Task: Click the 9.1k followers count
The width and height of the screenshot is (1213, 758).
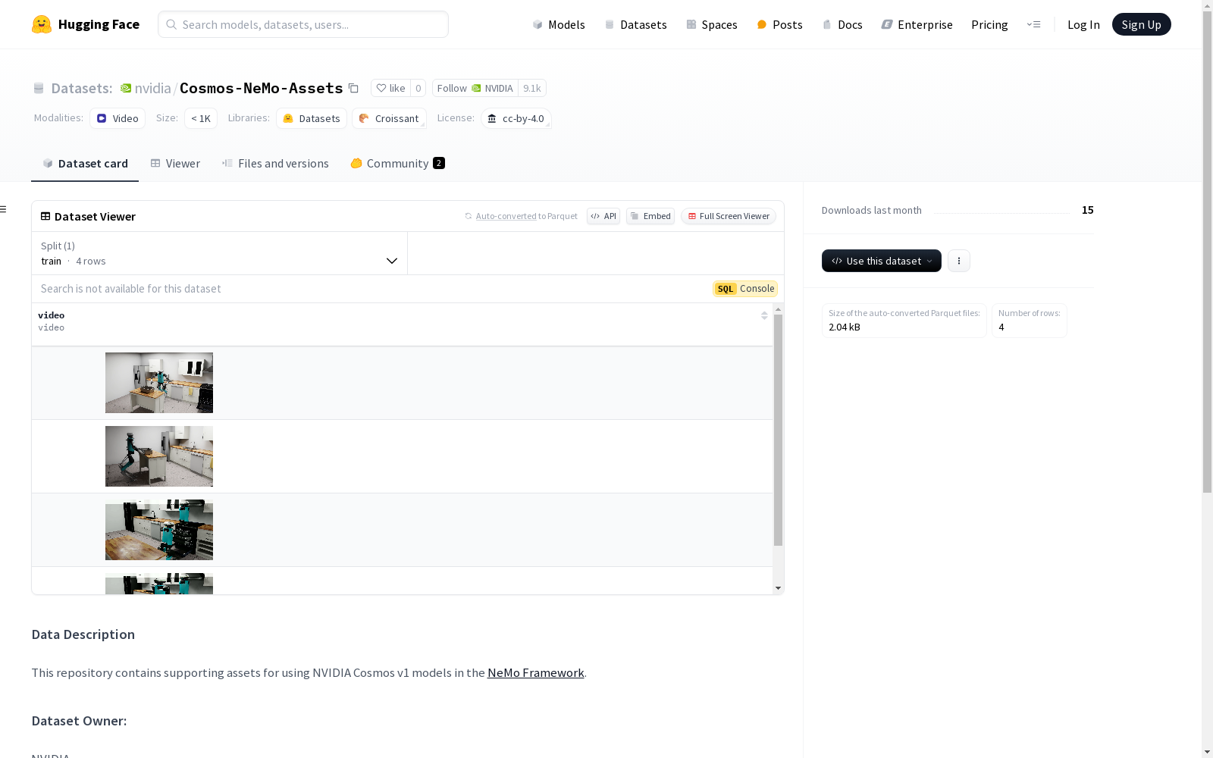Action: pyautogui.click(x=532, y=88)
